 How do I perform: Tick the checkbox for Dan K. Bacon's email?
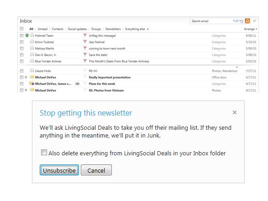(22, 55)
